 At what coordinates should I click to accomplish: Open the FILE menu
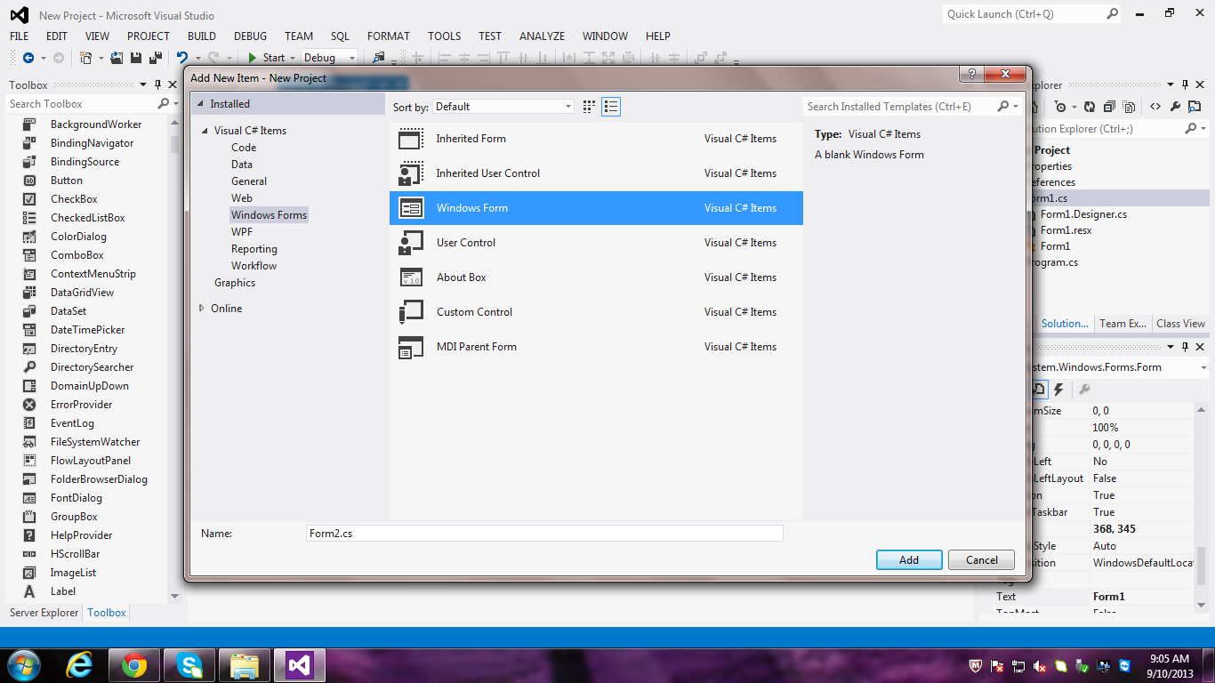click(20, 36)
